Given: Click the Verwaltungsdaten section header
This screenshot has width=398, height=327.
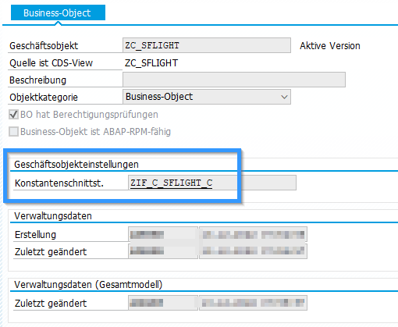Looking at the screenshot, I should point(53,216).
